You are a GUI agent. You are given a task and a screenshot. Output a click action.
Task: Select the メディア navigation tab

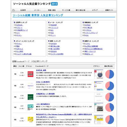(95, 10)
